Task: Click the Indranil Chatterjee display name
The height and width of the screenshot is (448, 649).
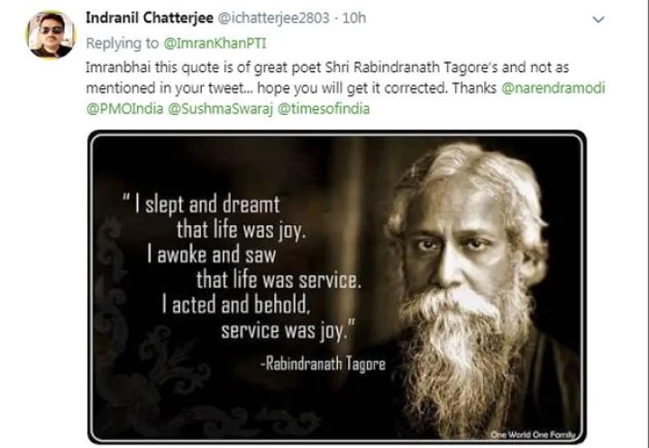Action: pos(150,18)
